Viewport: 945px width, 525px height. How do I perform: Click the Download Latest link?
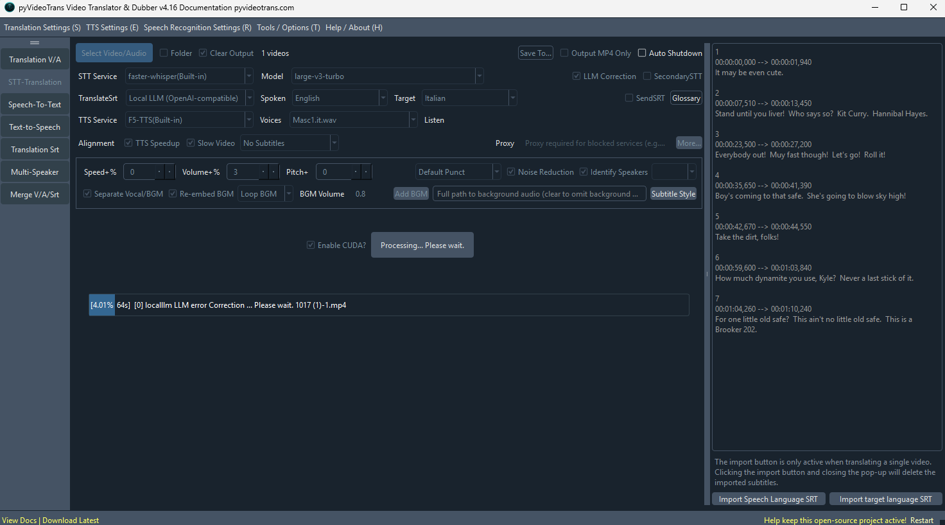pos(71,521)
